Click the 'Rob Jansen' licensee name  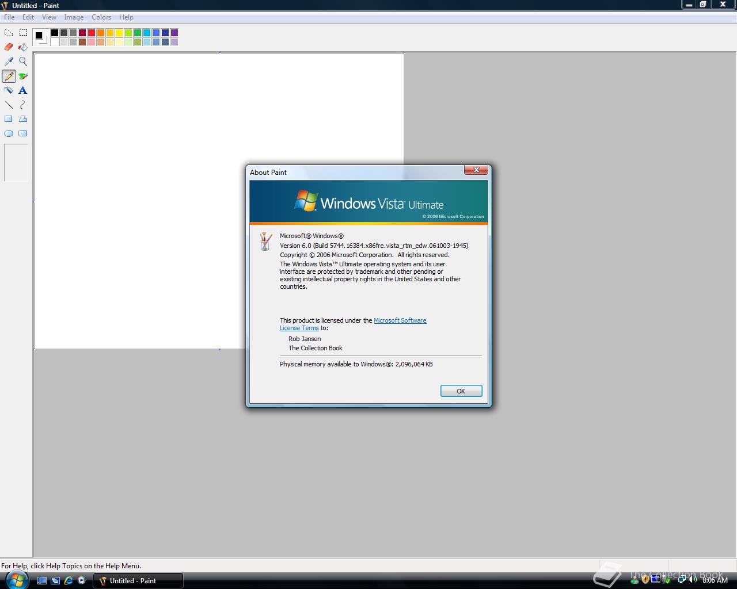click(x=305, y=339)
